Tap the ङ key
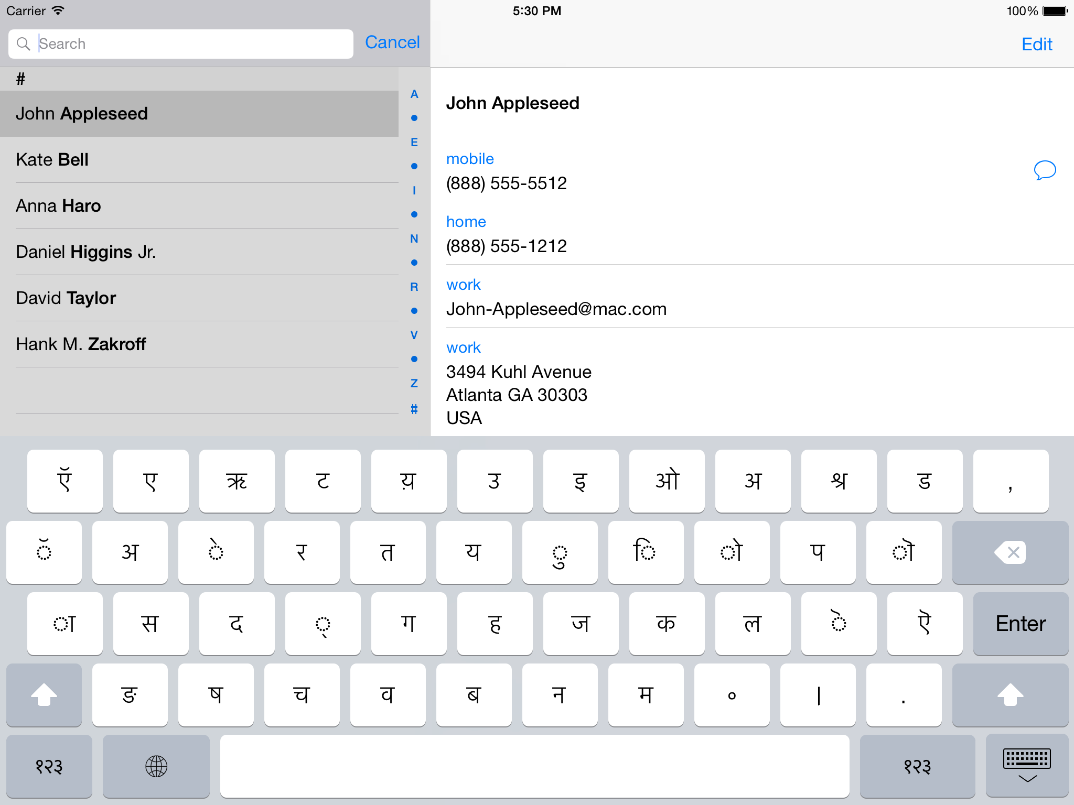 [130, 695]
